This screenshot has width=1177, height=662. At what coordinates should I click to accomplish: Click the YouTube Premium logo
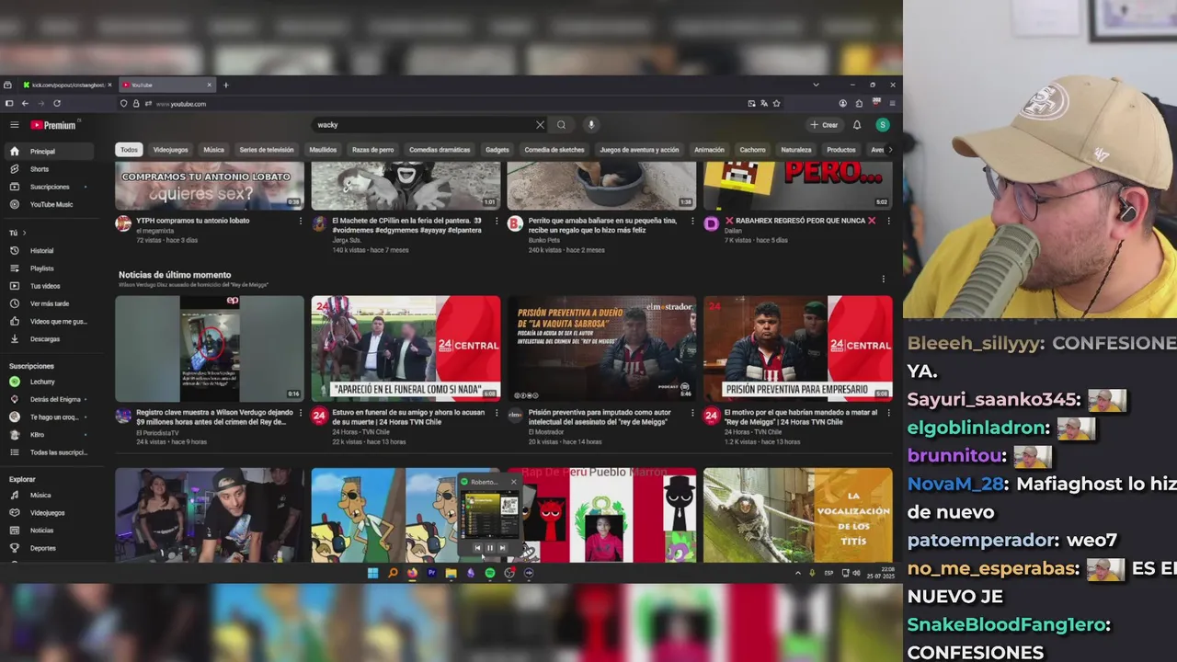pyautogui.click(x=53, y=125)
